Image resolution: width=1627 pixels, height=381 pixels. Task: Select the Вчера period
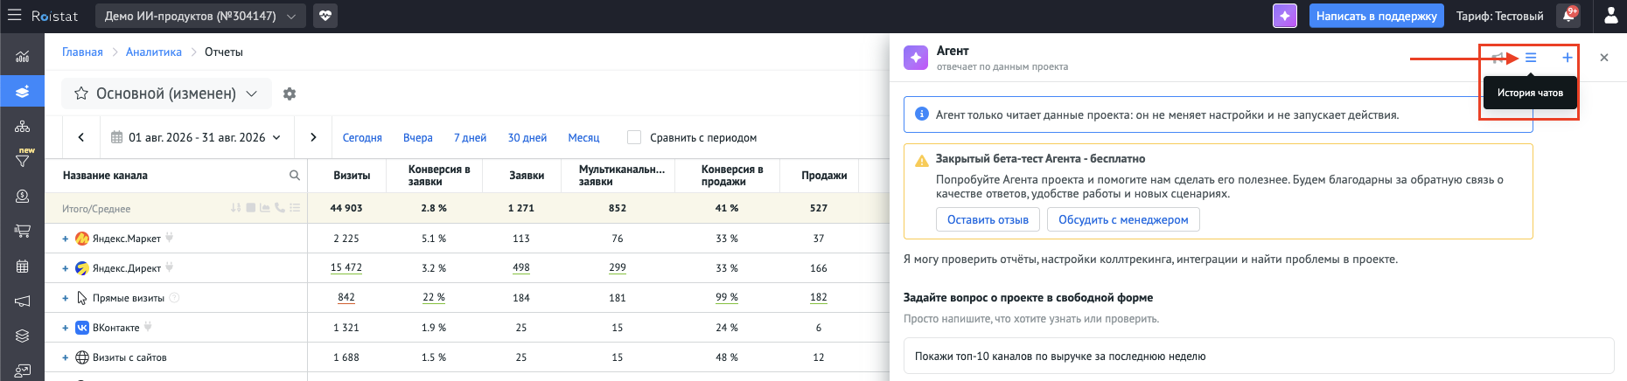(x=418, y=138)
